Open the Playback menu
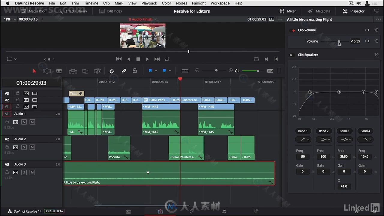The height and width of the screenshot is (216, 384). (149, 3)
